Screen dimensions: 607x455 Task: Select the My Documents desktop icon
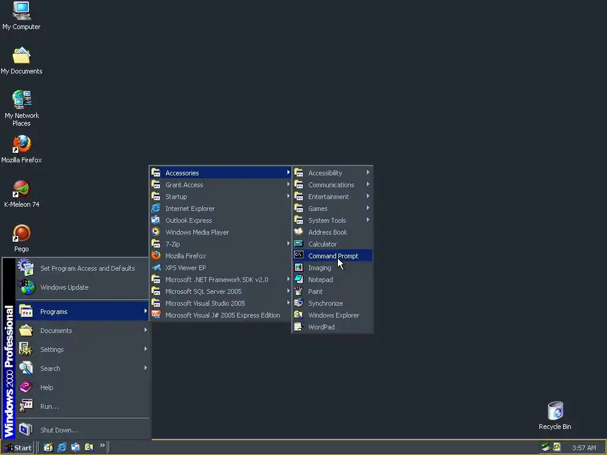click(x=21, y=61)
